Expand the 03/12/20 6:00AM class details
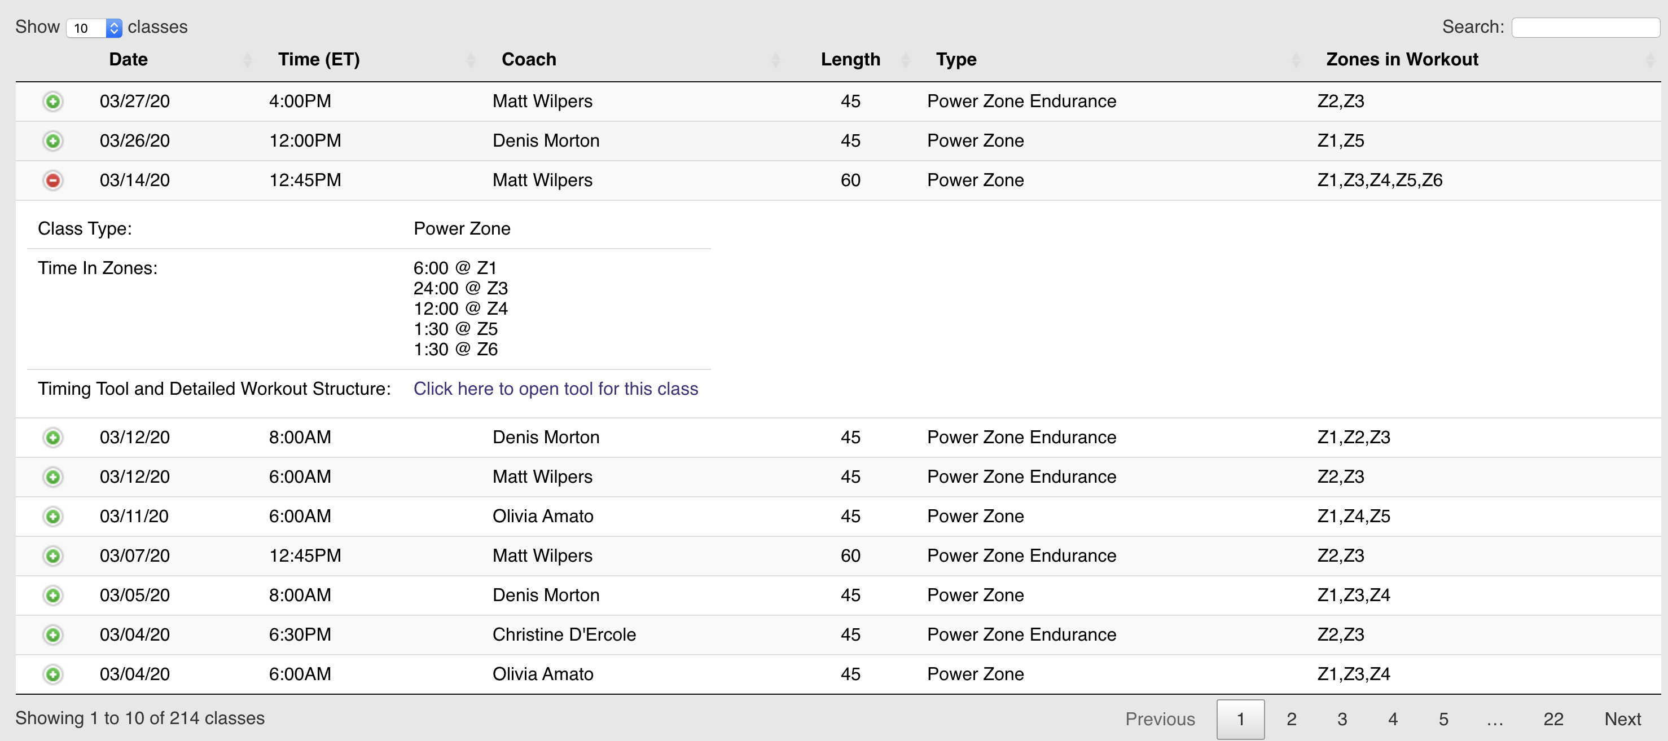Screen dimensions: 1668x741 (54, 477)
